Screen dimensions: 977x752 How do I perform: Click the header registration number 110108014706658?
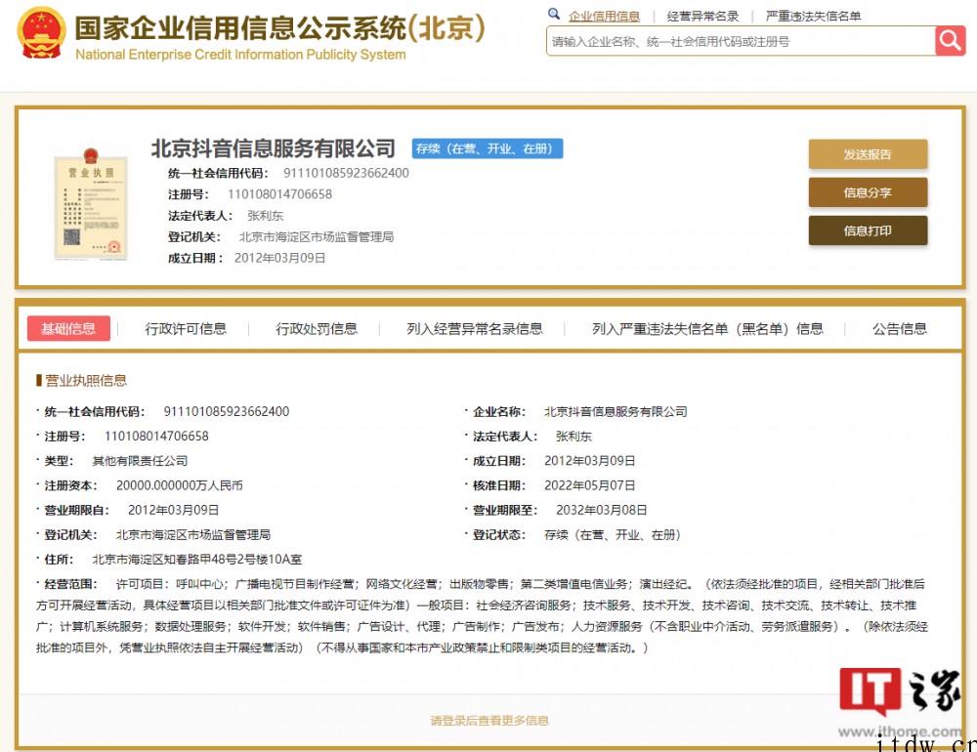(x=279, y=194)
